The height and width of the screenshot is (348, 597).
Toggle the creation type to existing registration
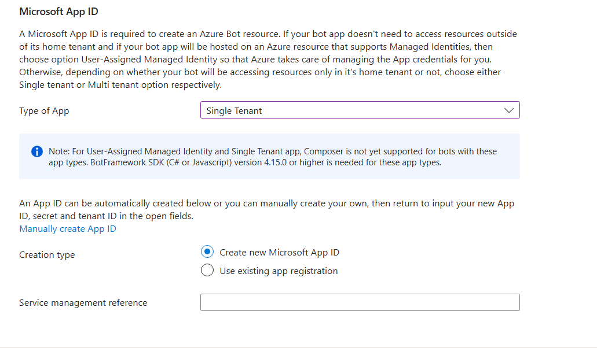point(207,270)
